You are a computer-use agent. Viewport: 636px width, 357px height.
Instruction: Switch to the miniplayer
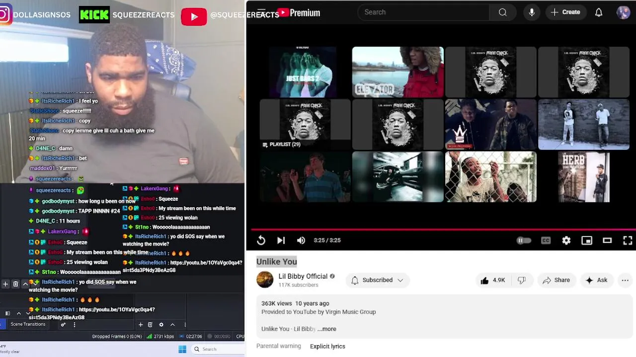pyautogui.click(x=587, y=240)
